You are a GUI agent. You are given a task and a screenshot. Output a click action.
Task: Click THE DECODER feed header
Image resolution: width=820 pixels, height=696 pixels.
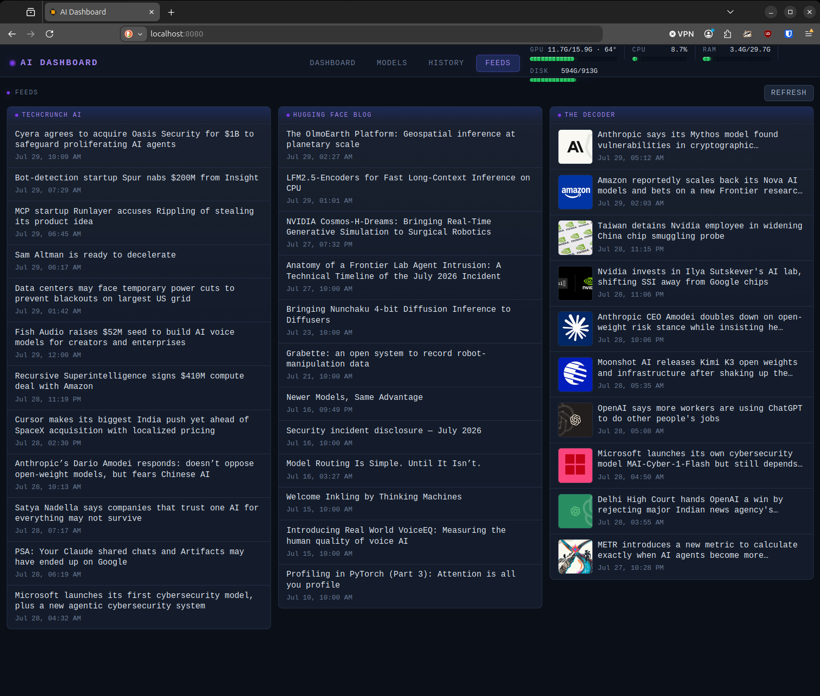(681, 115)
